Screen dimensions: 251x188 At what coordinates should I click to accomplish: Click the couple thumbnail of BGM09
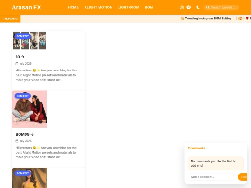coord(29,109)
